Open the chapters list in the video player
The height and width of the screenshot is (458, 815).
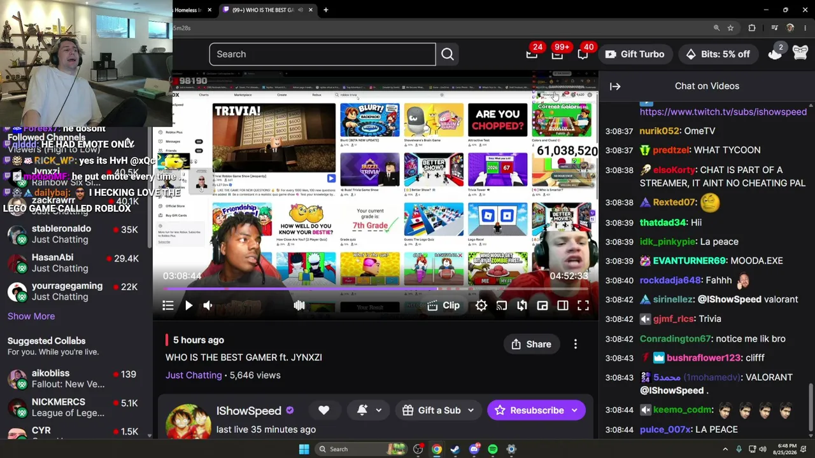(x=168, y=306)
